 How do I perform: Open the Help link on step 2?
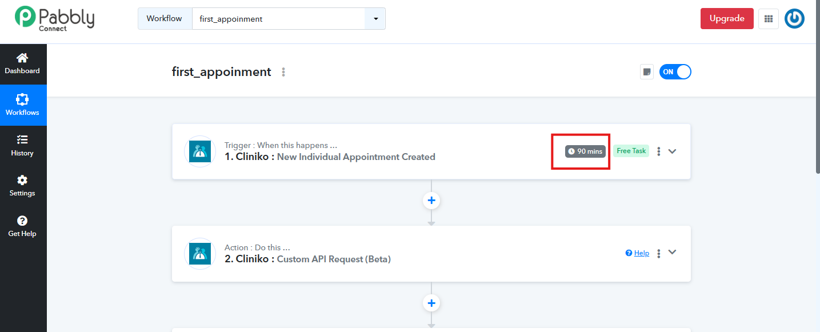pyautogui.click(x=638, y=253)
